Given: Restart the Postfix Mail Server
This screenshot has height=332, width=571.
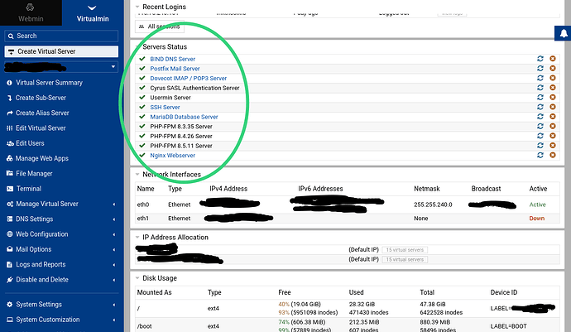Looking at the screenshot, I should pos(540,68).
